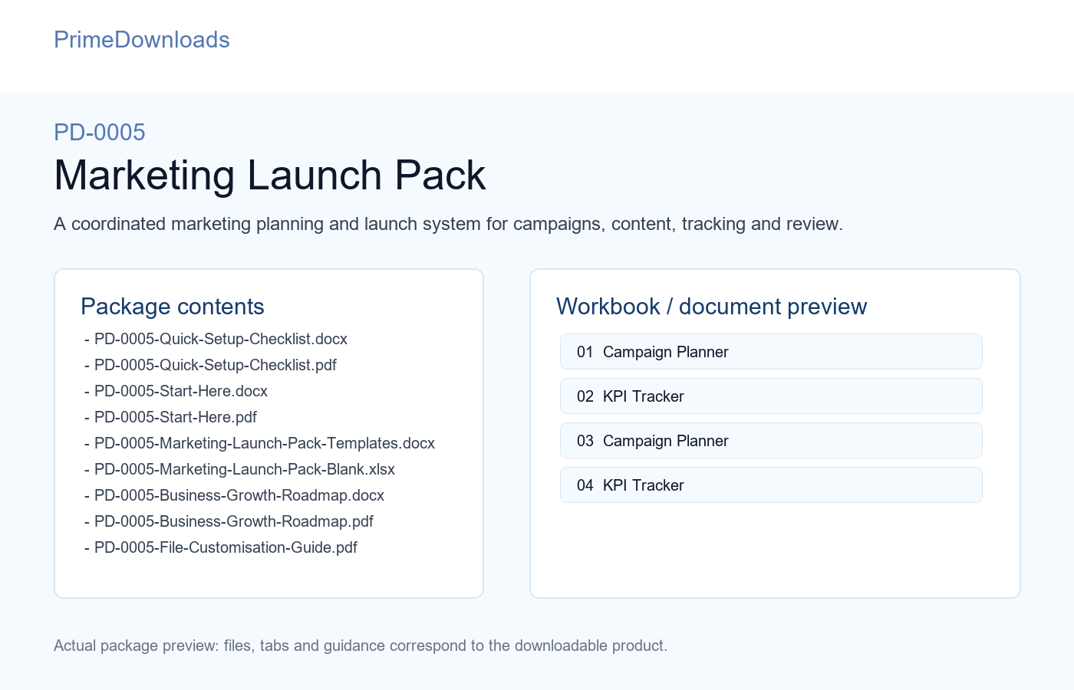Click the coordinated marketing planning description text

pos(448,224)
